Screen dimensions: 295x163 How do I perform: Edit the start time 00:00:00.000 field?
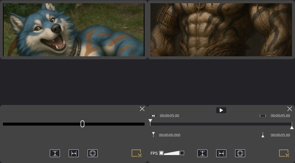(x=170, y=135)
